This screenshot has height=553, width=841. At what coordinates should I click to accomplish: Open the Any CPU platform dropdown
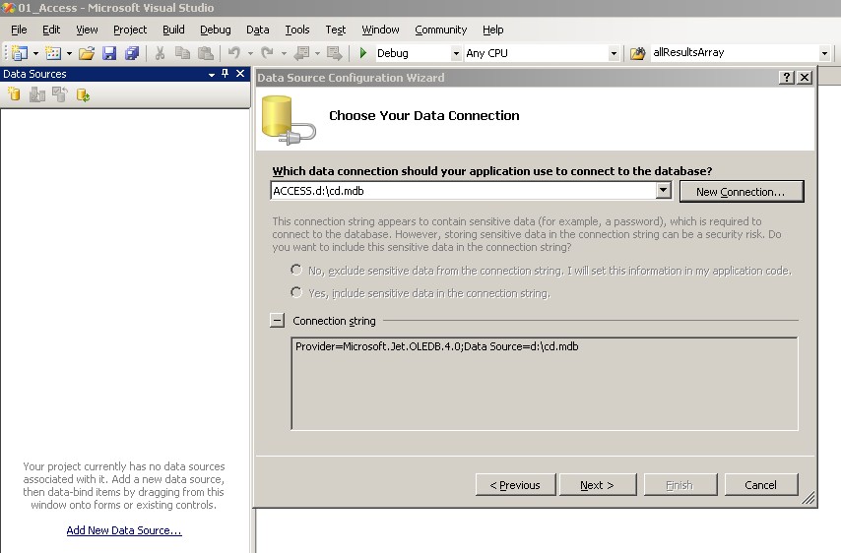(x=614, y=53)
